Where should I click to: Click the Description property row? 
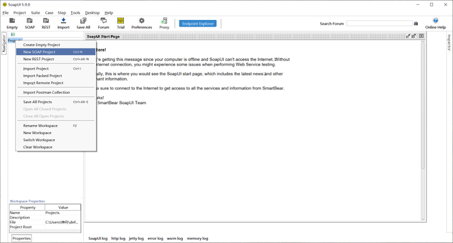pyautogui.click(x=45, y=217)
